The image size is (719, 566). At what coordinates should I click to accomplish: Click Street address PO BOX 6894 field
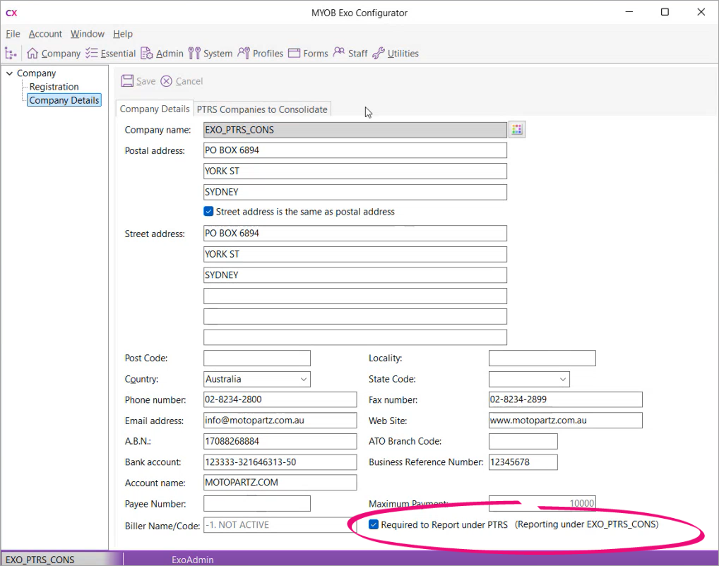pos(355,234)
